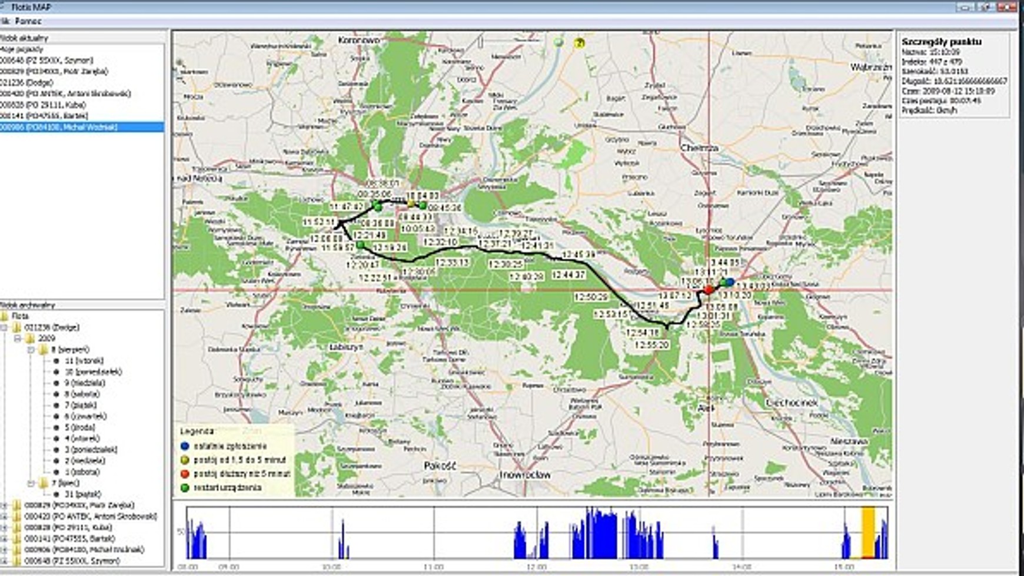
Task: Select day 6 (czwartek) in archive tree
Action: (85, 416)
